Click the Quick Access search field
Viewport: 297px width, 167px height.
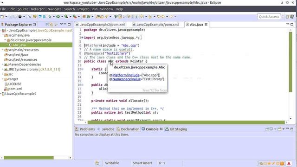[269, 17]
